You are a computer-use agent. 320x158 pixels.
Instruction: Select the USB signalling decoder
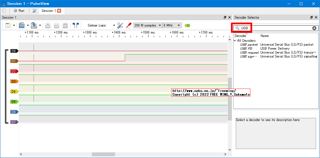pos(249,56)
